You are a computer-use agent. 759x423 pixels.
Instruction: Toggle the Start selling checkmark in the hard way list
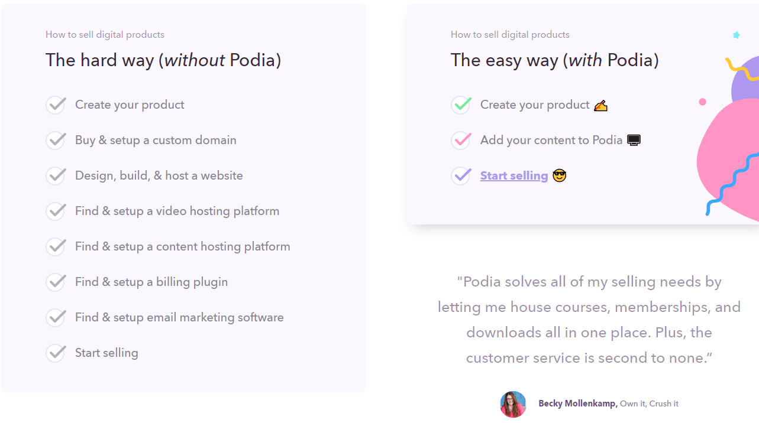(x=56, y=353)
